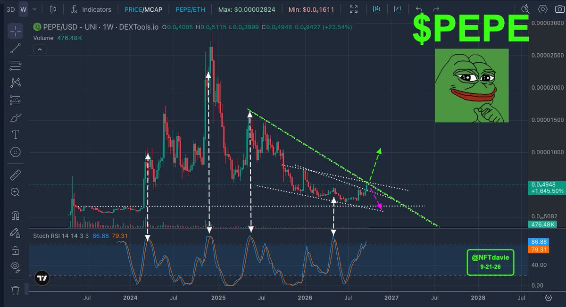Click the undo arrow
Image resolution: width=566 pixels, height=307 pixels.
418,9
